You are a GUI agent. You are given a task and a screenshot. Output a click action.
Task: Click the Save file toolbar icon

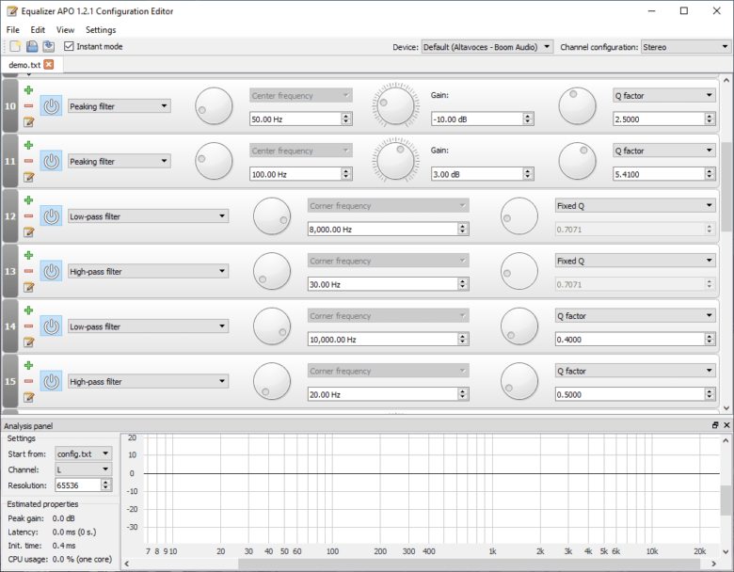(47, 46)
